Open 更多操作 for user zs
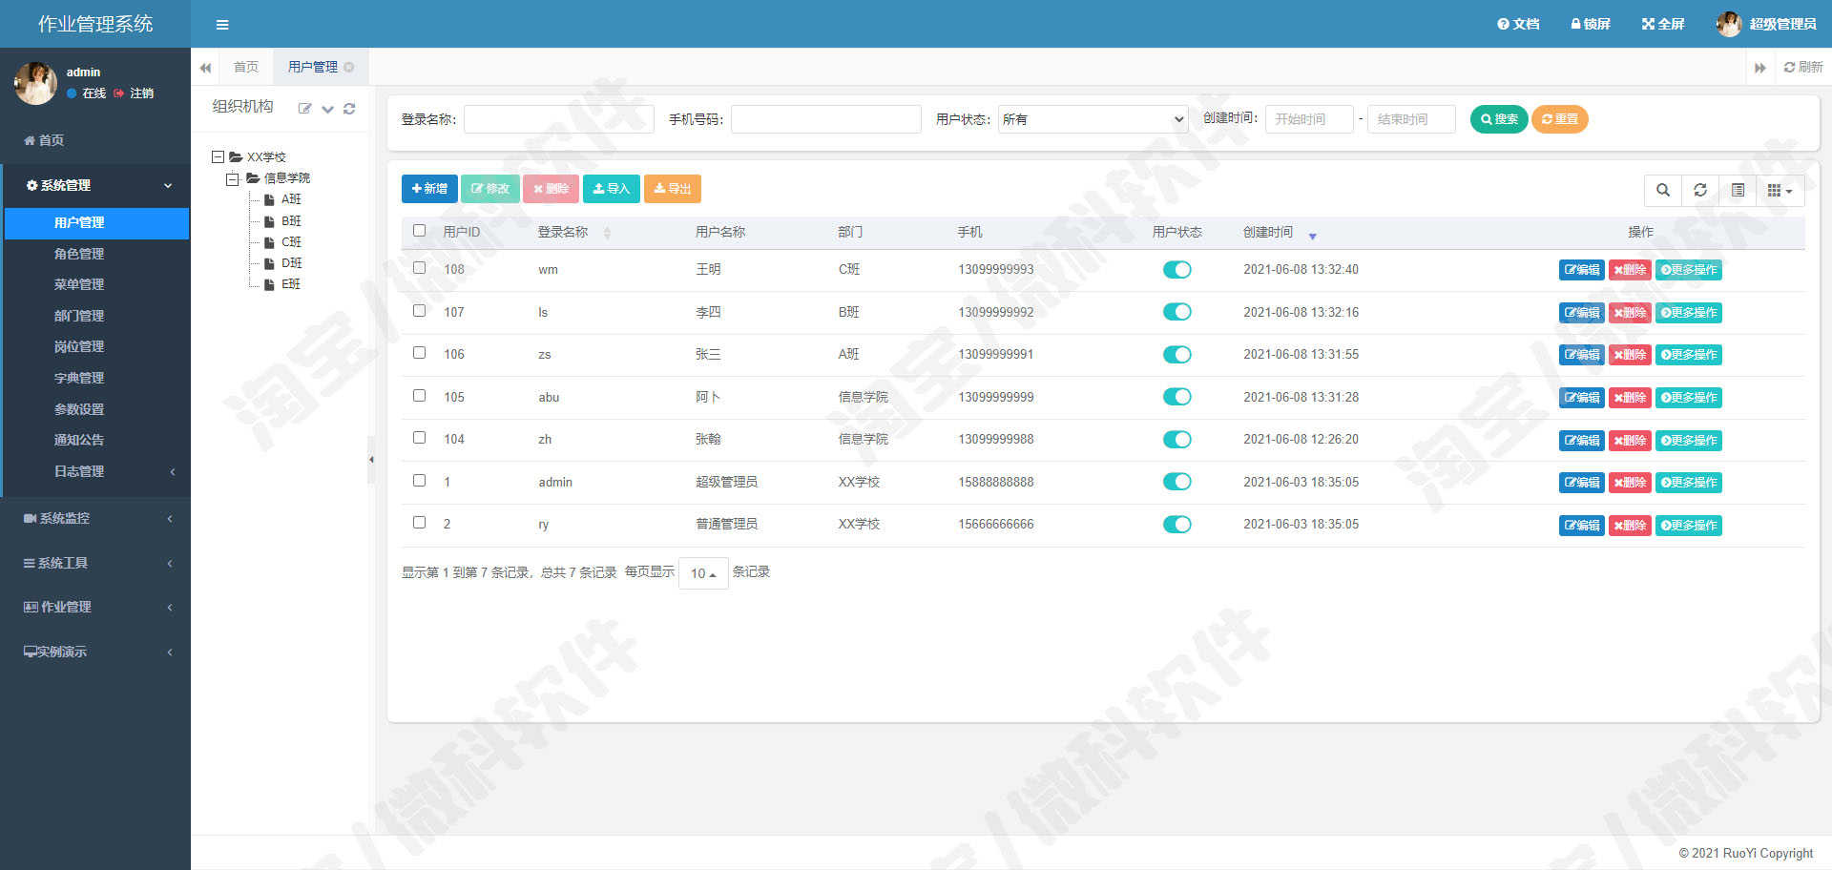Image resolution: width=1832 pixels, height=870 pixels. [1689, 355]
